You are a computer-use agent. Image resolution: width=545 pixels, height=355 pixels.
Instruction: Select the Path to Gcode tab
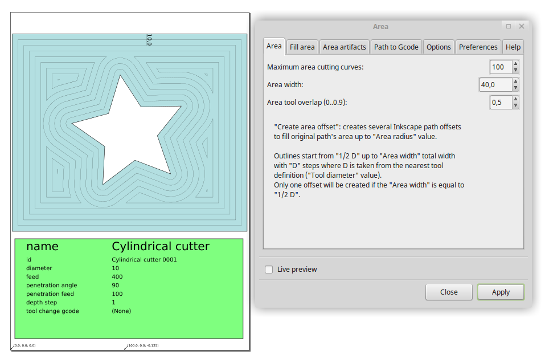[396, 47]
